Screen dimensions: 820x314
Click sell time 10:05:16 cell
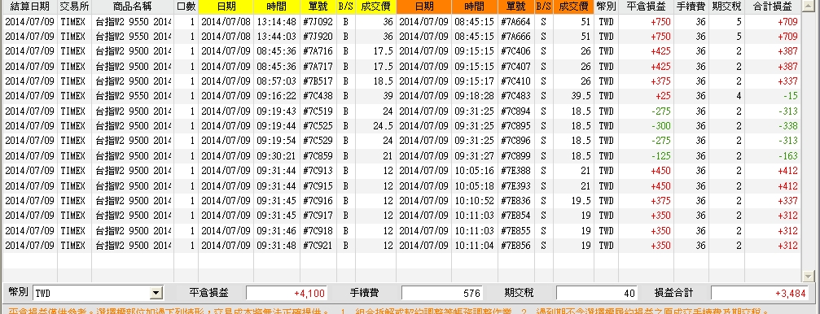[x=474, y=171]
